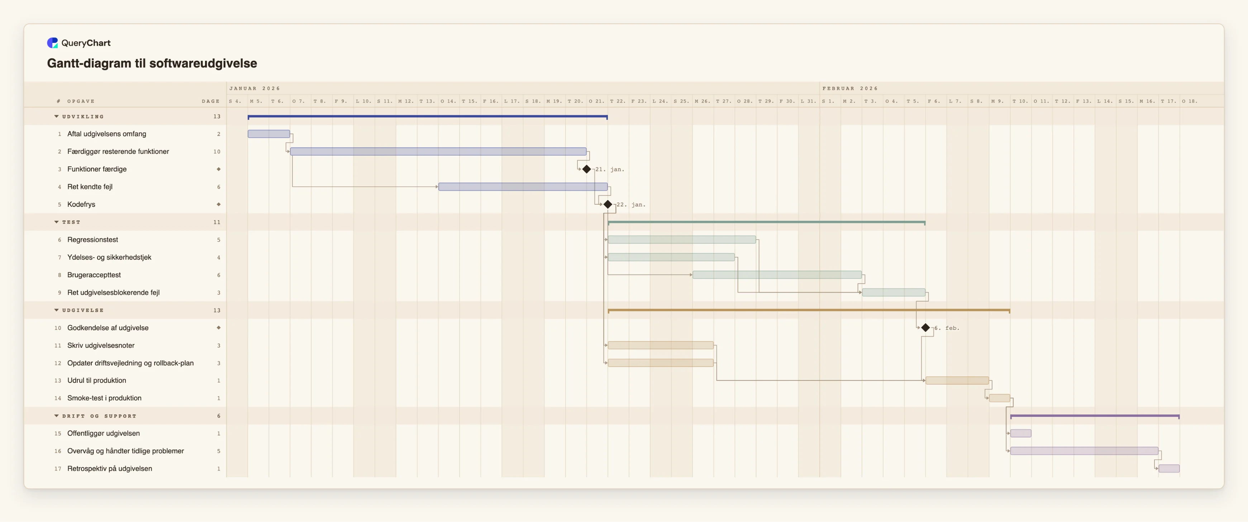Select the Offentliggør udgivelsen task bar

point(1021,434)
